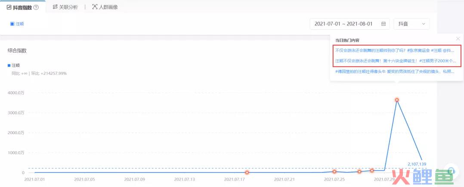Click the 关联分析 tab icon
464x187 pixels.
(56, 7)
